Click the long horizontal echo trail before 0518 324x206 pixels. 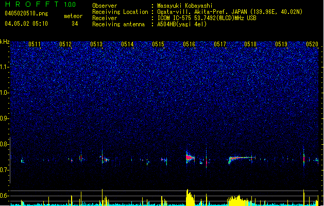(242, 158)
